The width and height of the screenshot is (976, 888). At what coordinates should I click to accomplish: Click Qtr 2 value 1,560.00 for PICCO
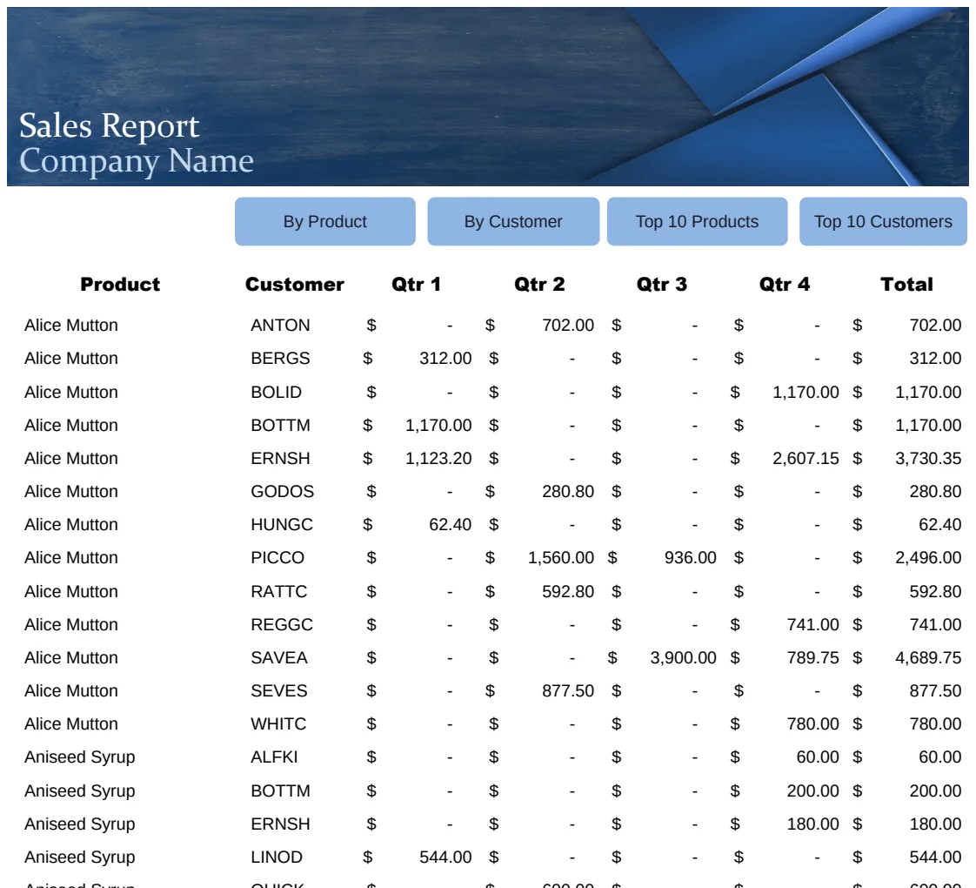[x=561, y=557]
